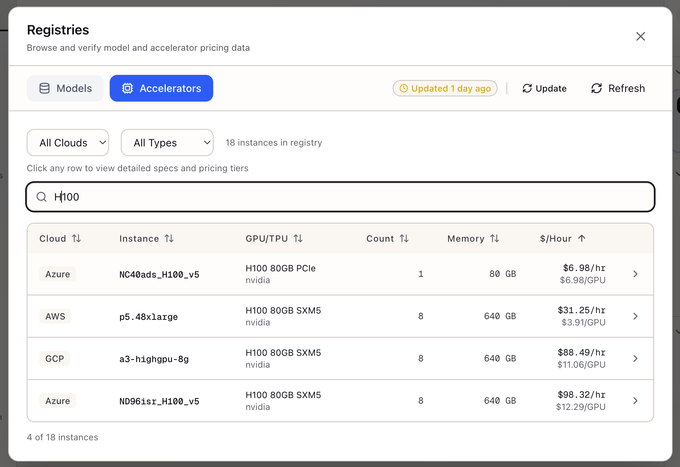The height and width of the screenshot is (467, 680).
Task: Open the ND96isr_H100_v5 instance row
Action: pyautogui.click(x=159, y=401)
